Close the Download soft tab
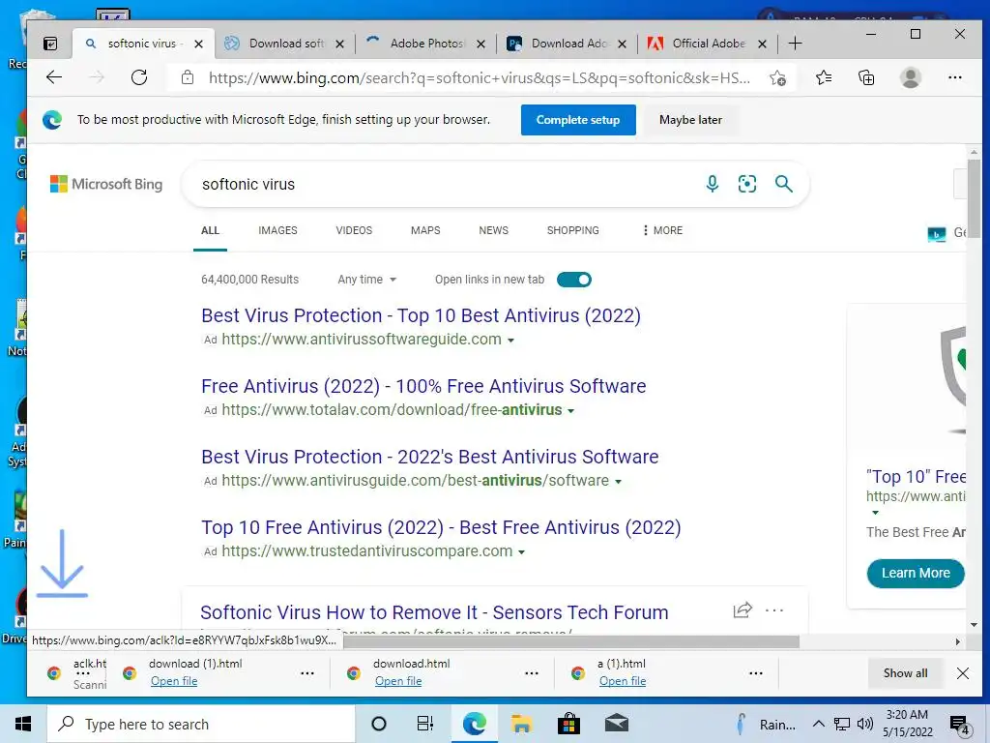 coord(339,44)
